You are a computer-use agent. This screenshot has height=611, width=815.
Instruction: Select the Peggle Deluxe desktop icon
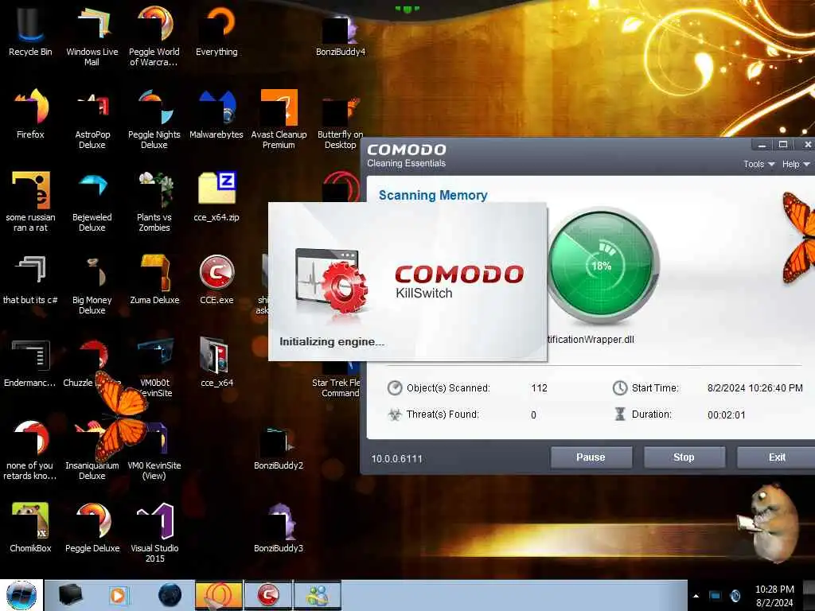[92, 527]
